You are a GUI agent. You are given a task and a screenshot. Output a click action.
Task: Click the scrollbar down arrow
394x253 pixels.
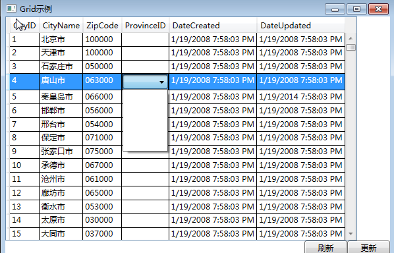[351, 234]
